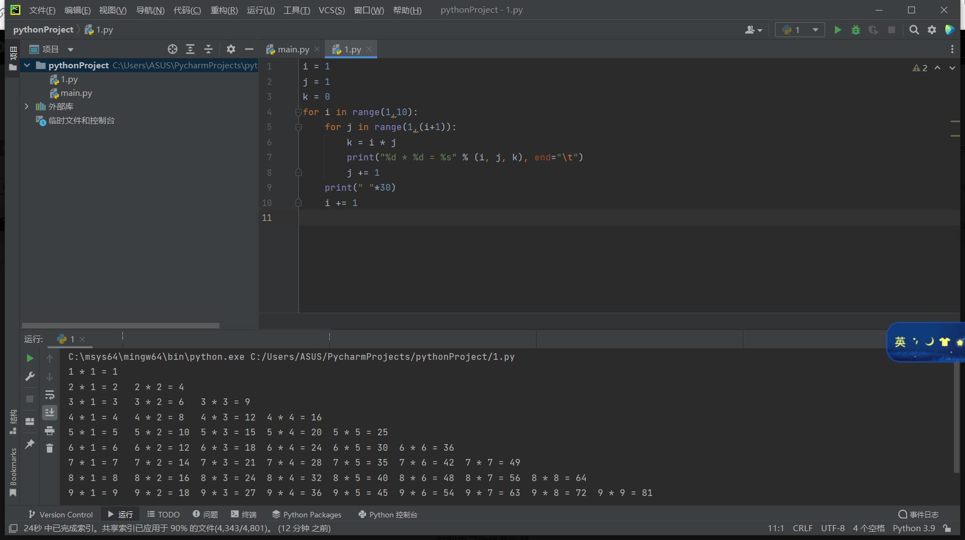Rerun program in run panel
This screenshot has height=540, width=965.
[30, 358]
